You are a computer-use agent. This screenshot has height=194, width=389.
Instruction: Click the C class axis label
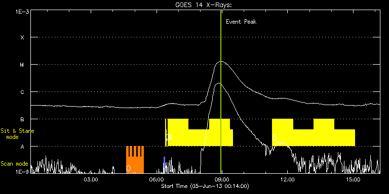[22, 92]
